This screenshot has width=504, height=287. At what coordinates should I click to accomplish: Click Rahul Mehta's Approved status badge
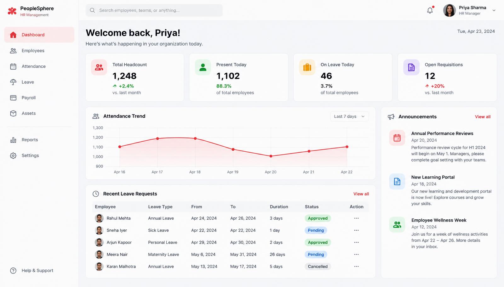(318, 218)
